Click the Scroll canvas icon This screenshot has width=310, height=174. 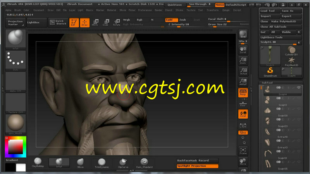click(243, 50)
